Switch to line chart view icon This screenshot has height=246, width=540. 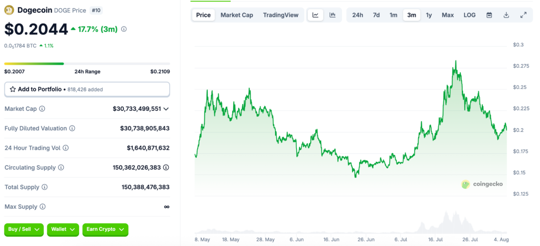[x=315, y=15]
